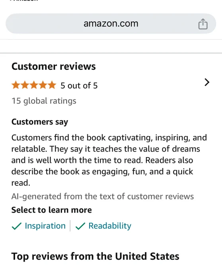
Task: Click the first orange rating star
Action: click(x=16, y=85)
